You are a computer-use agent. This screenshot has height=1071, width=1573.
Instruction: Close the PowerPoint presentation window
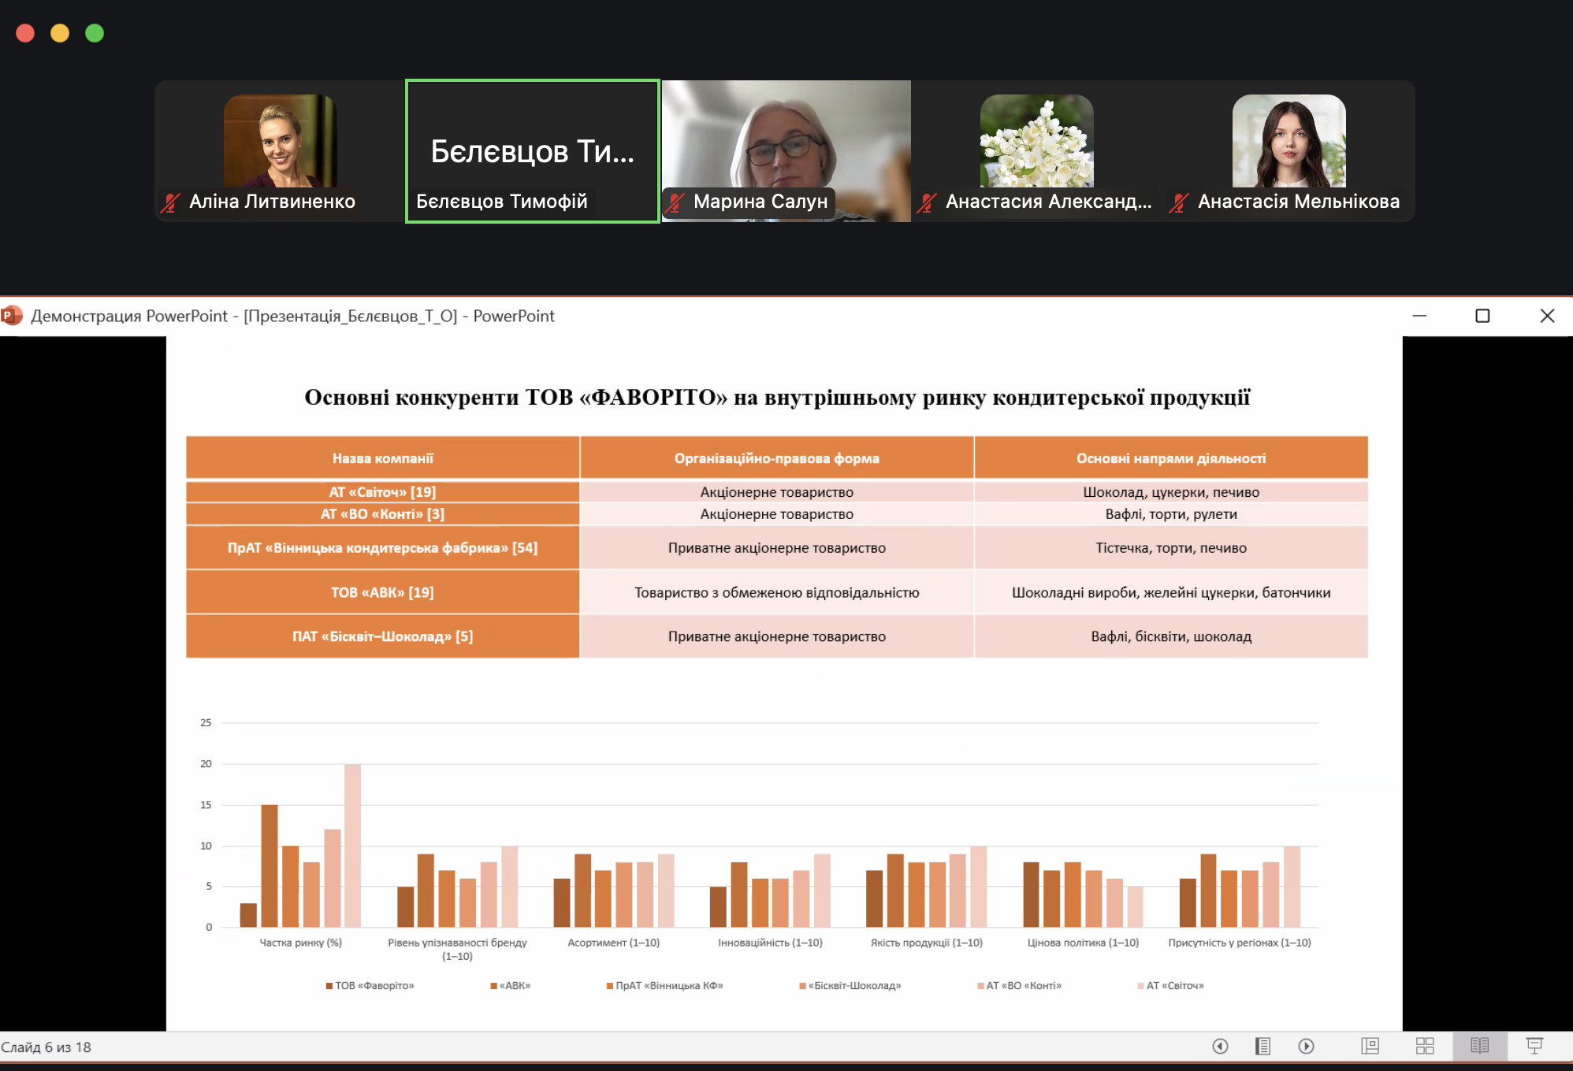point(1547,316)
